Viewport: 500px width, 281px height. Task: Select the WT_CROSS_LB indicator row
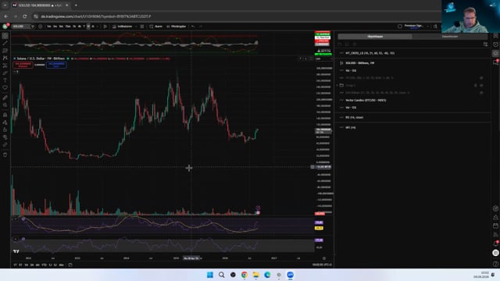pyautogui.click(x=413, y=53)
